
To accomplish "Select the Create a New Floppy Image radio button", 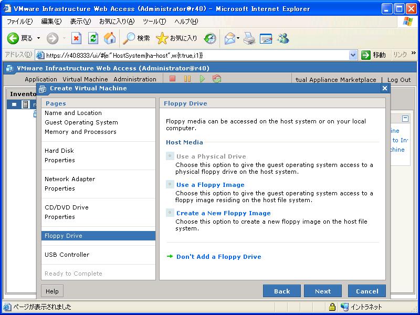I will (170, 213).
